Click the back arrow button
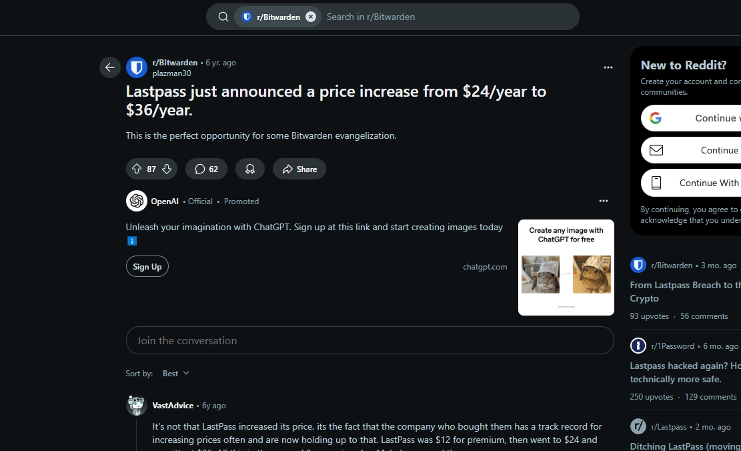Screen dimensions: 741x451 [x=109, y=67]
